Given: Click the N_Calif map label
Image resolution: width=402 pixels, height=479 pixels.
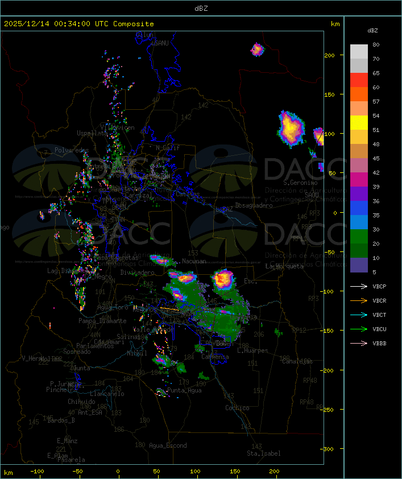Looking at the screenshot, I should pos(168,148).
